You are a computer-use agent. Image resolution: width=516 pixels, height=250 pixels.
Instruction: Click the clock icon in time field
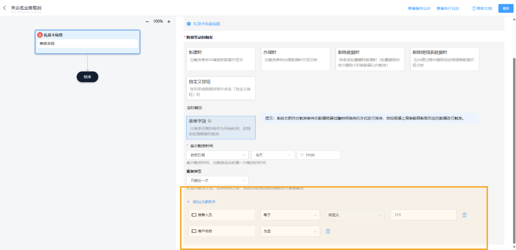coord(301,155)
